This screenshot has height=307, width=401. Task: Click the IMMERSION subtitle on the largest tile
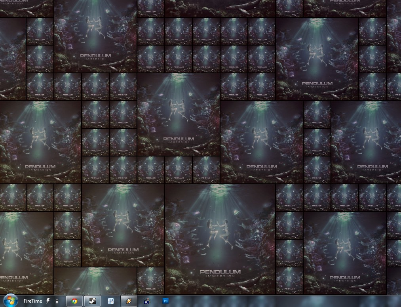[x=220, y=276]
